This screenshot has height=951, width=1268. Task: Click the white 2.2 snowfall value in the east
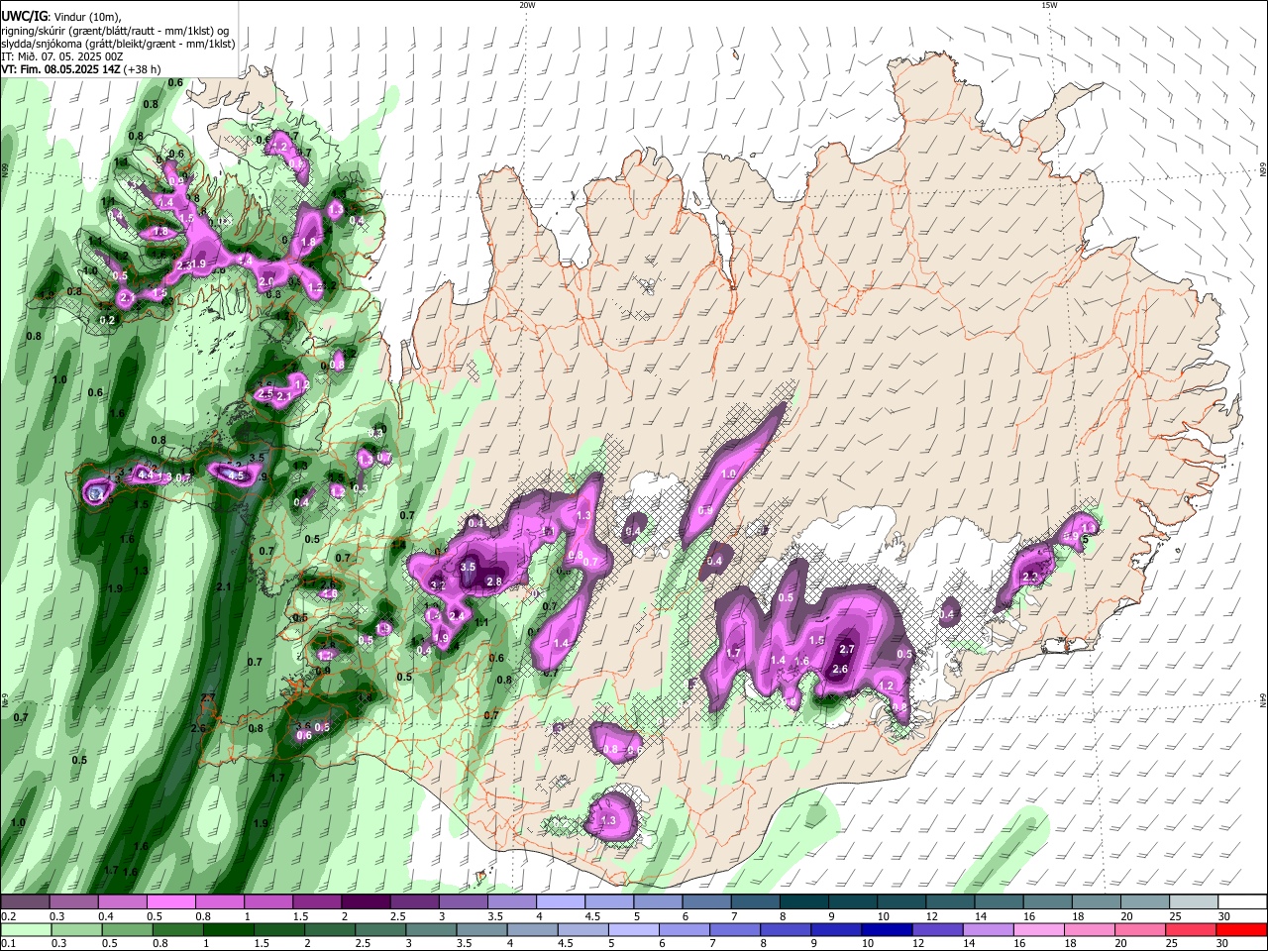(x=1029, y=577)
